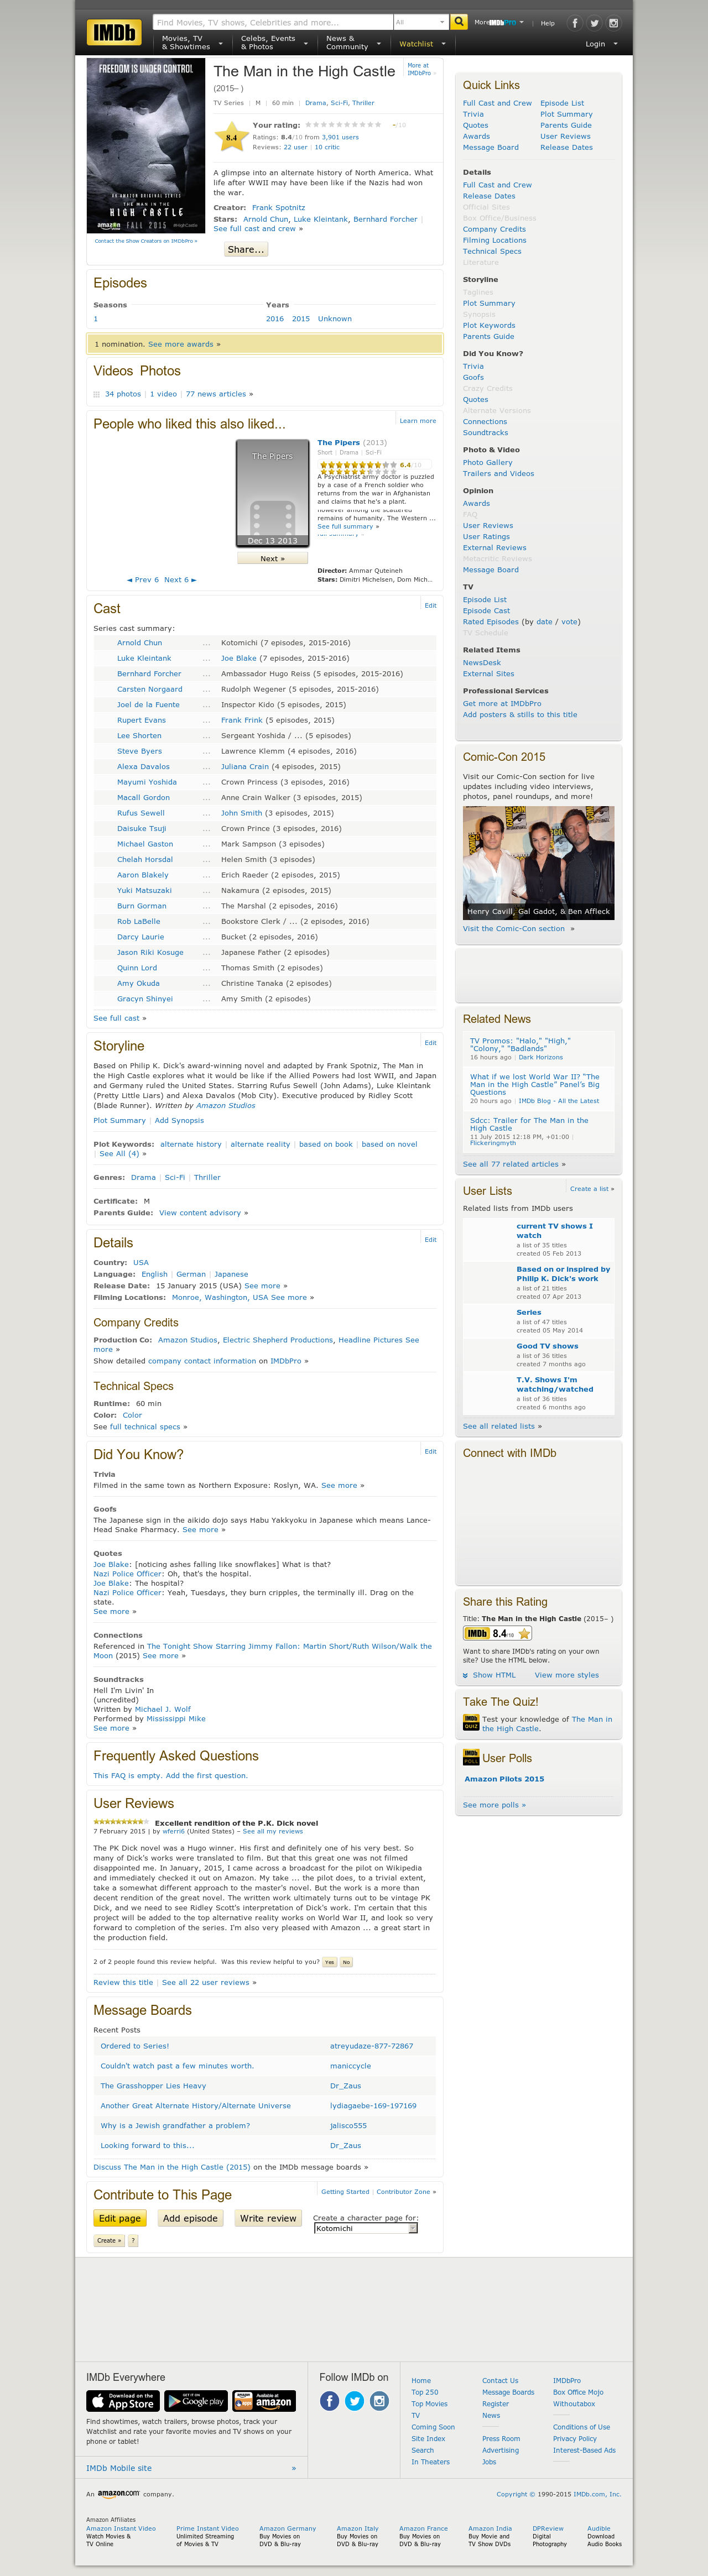Open the Kotomichi character page dropdown

coord(366,2228)
